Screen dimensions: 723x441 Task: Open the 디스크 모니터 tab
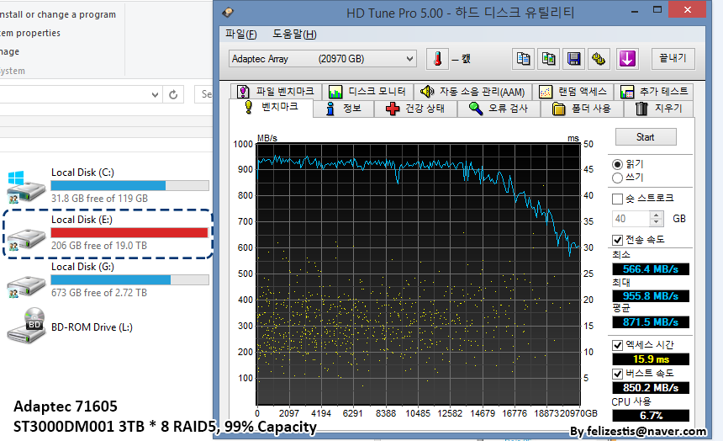[x=367, y=92]
